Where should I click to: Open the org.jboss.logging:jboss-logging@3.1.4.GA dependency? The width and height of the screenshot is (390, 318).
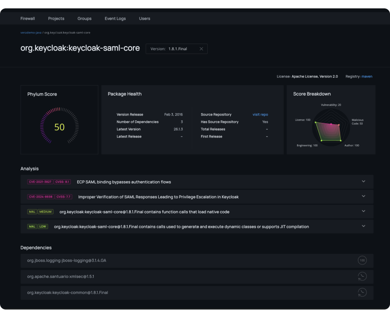point(197,261)
